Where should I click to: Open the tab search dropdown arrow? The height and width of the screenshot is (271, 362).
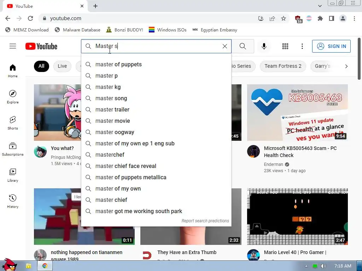320,6
